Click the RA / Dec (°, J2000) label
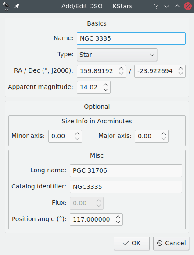This screenshot has height=255, width=194. (43, 71)
